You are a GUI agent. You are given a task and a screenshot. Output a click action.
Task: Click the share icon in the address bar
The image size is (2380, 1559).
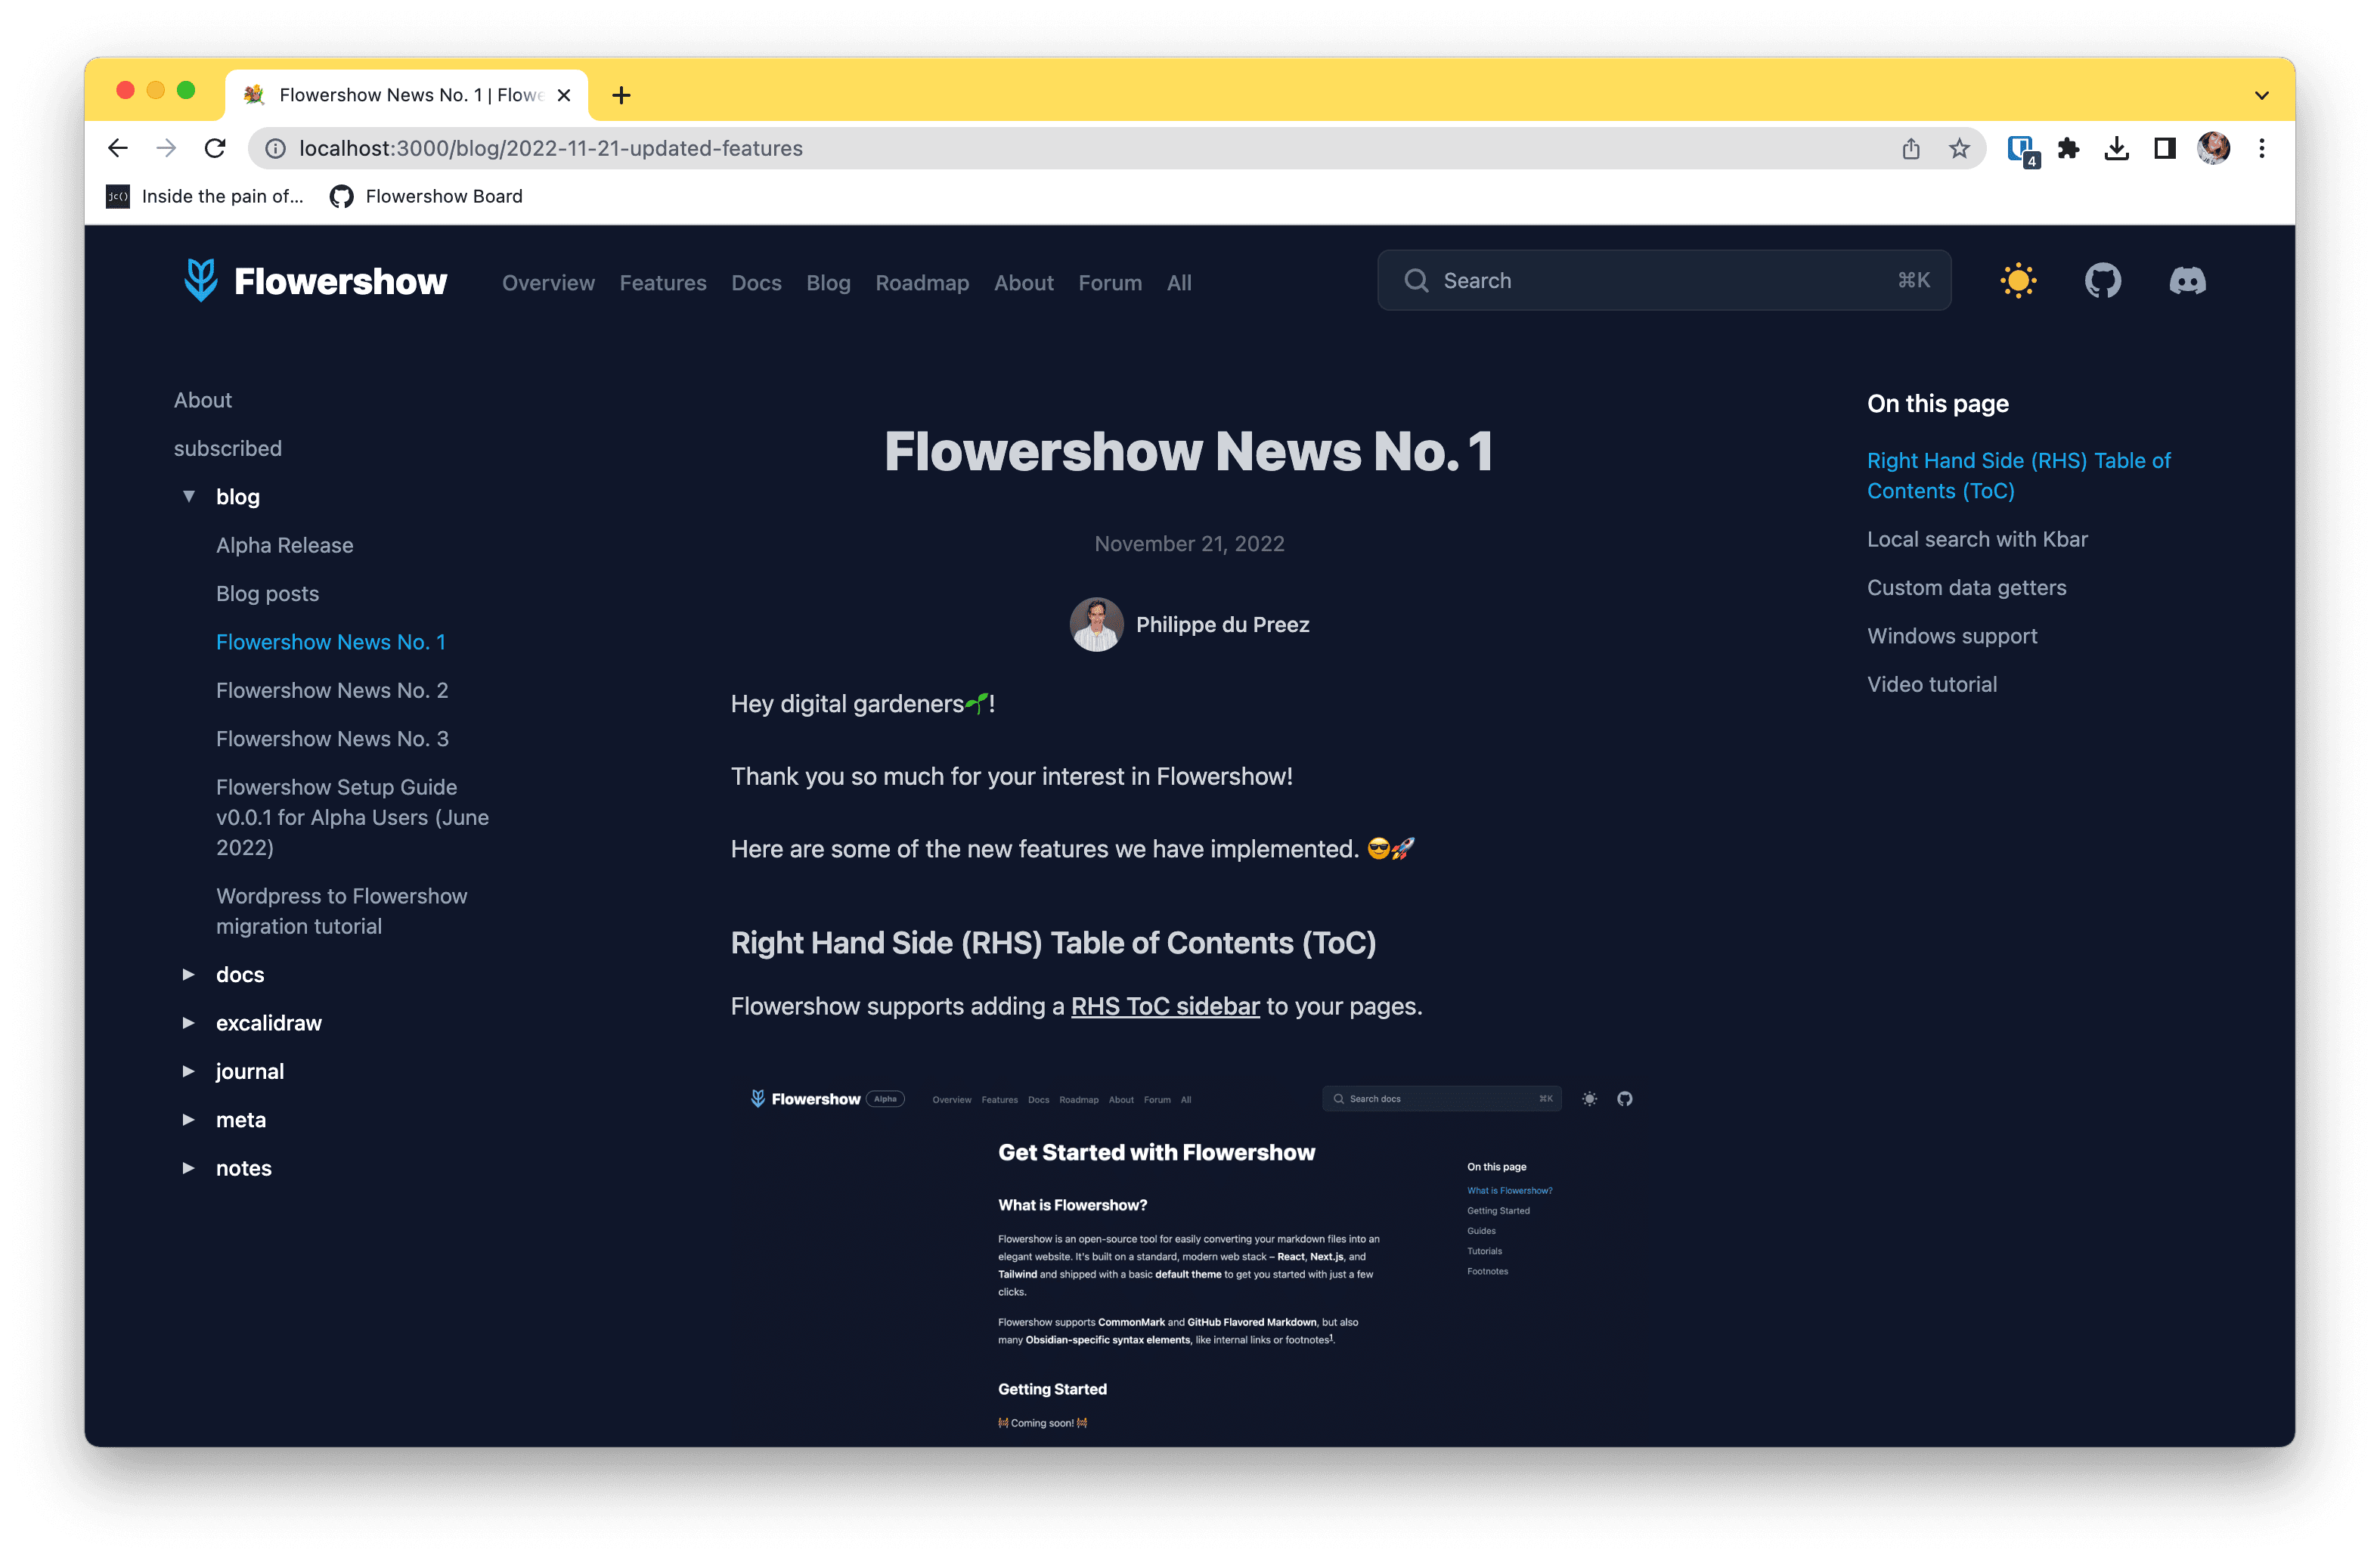[1911, 148]
